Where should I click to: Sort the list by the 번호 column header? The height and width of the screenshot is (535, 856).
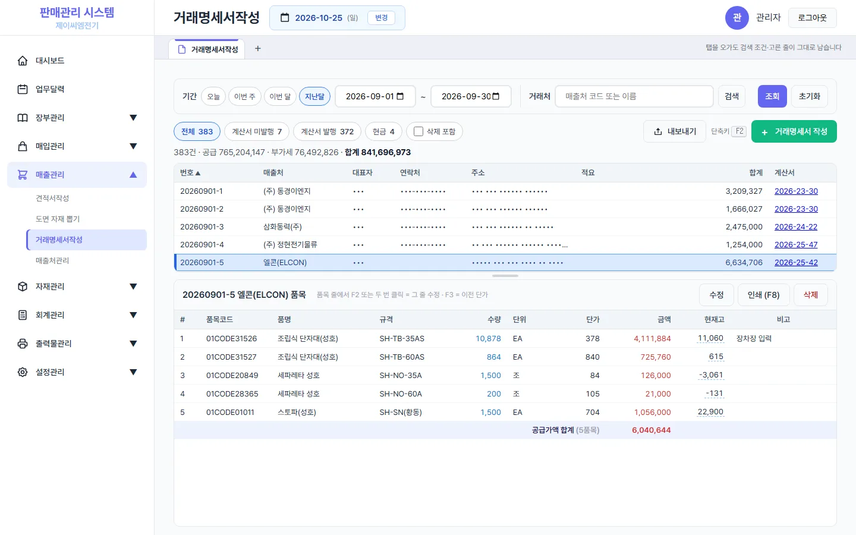pyautogui.click(x=190, y=172)
